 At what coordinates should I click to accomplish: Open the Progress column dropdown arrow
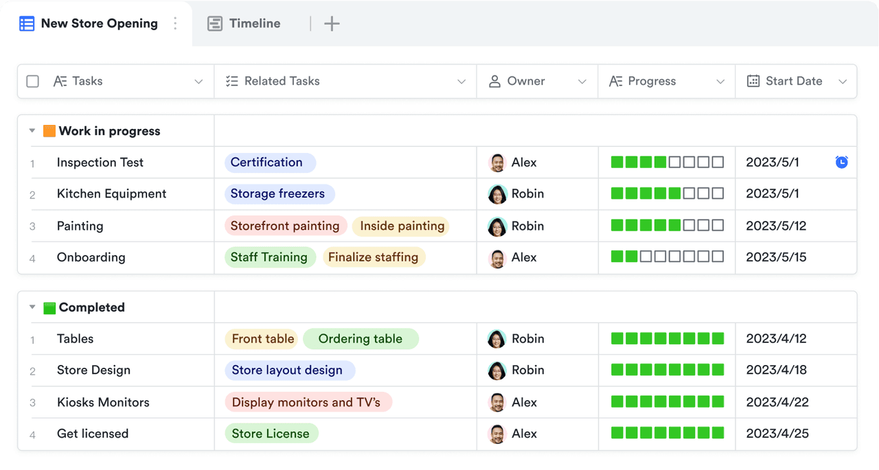(x=720, y=82)
